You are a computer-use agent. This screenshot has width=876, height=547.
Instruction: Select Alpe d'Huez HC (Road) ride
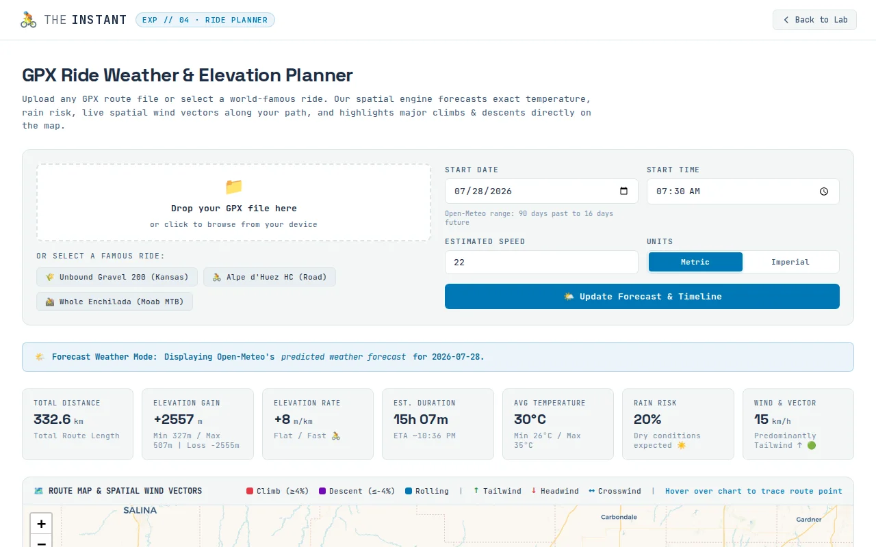pos(270,277)
